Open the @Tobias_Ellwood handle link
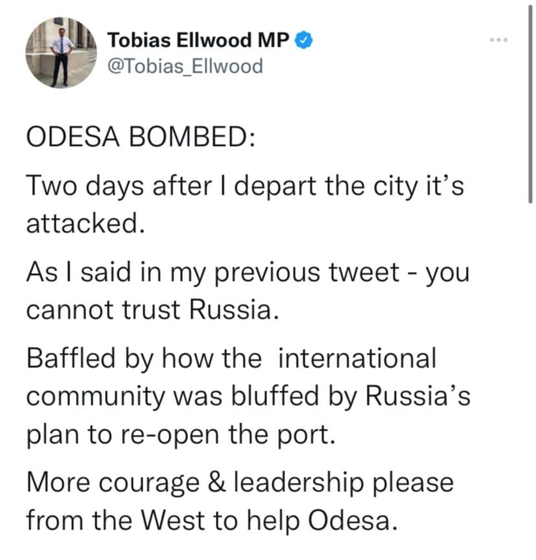This screenshot has width=536, height=560. click(185, 66)
